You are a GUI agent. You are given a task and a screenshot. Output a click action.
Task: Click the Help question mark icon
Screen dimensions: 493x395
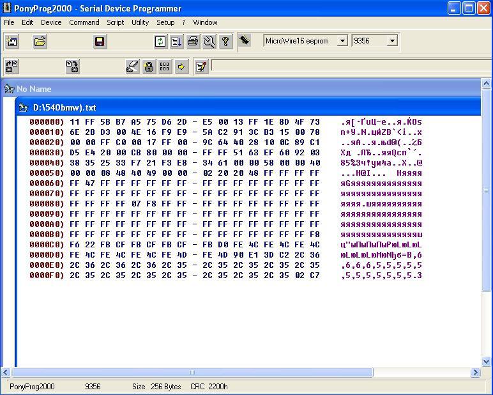[x=225, y=42]
